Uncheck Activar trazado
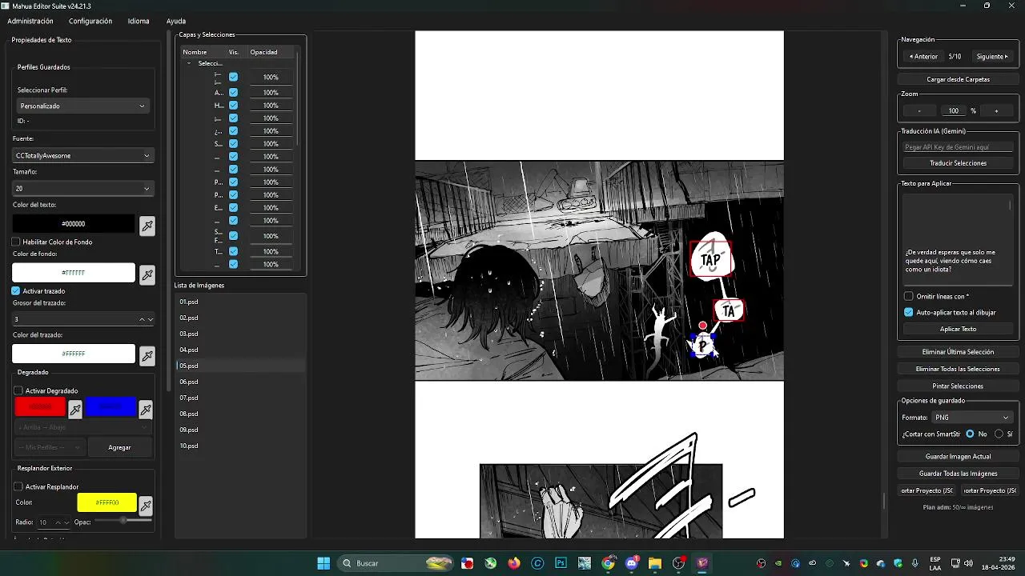Screen dimensions: 1025x576 click(16, 291)
